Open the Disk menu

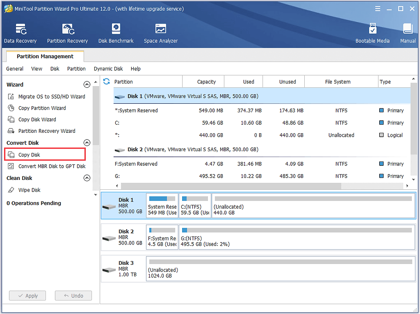pos(55,69)
